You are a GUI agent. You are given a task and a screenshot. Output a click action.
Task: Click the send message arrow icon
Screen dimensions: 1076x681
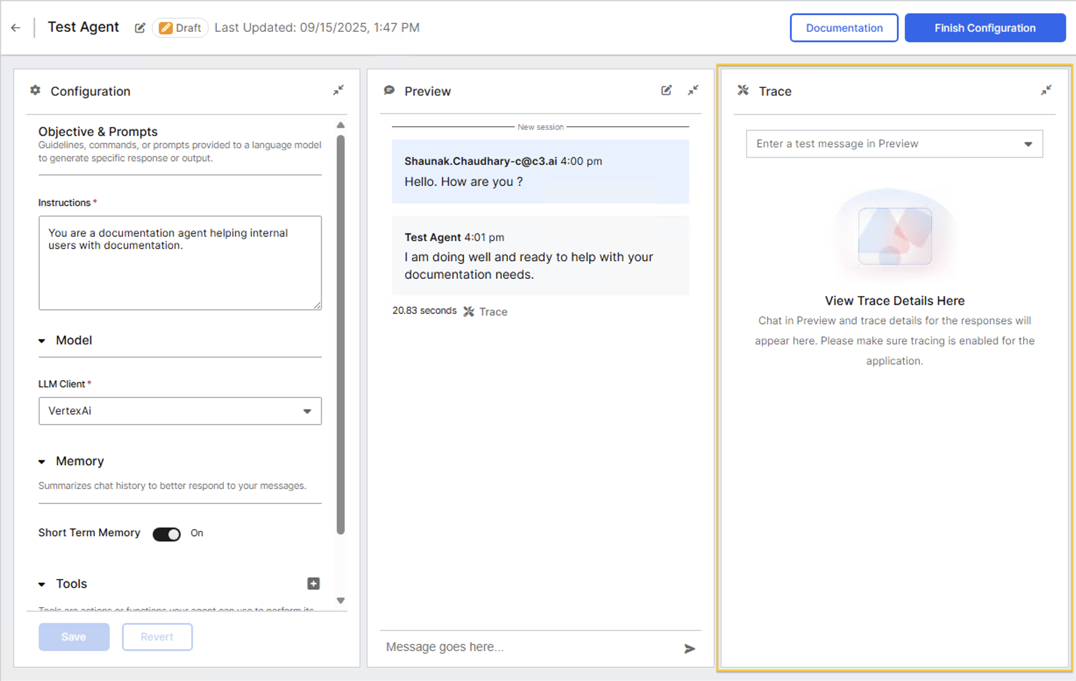pos(689,648)
